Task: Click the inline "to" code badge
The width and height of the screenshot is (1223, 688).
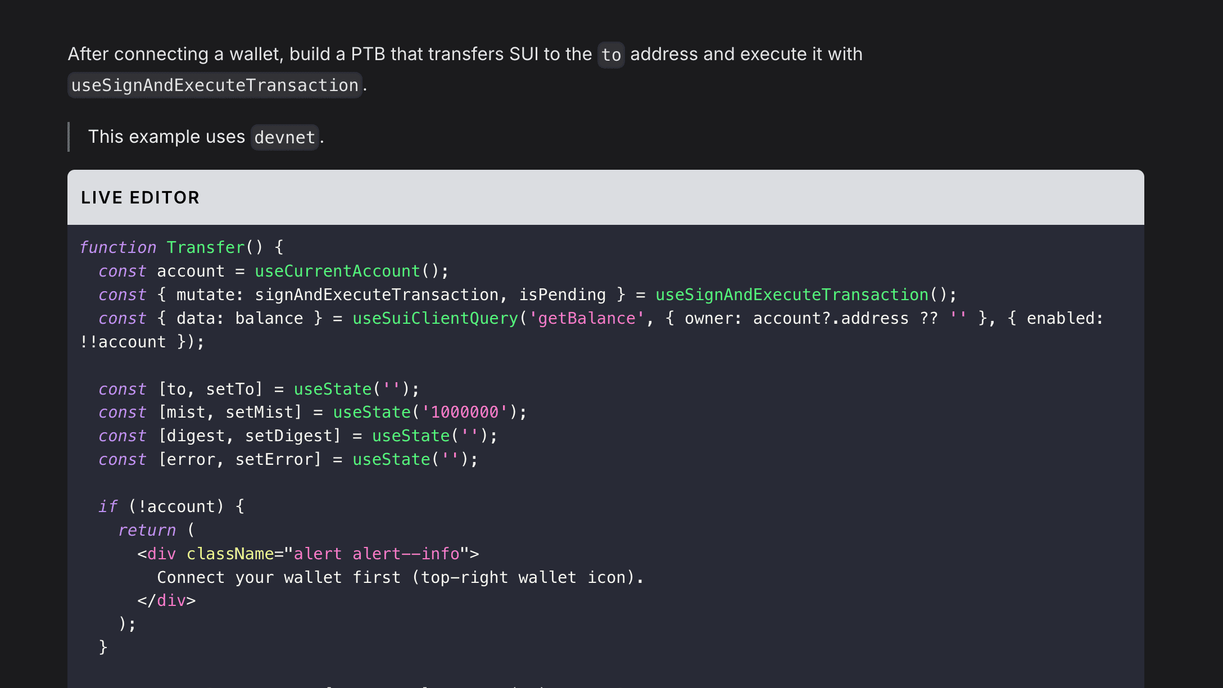Action: coord(611,55)
